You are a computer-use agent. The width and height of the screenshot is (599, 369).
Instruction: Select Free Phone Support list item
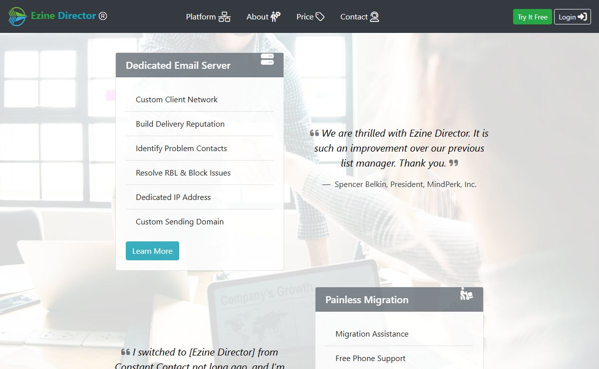pos(399,358)
